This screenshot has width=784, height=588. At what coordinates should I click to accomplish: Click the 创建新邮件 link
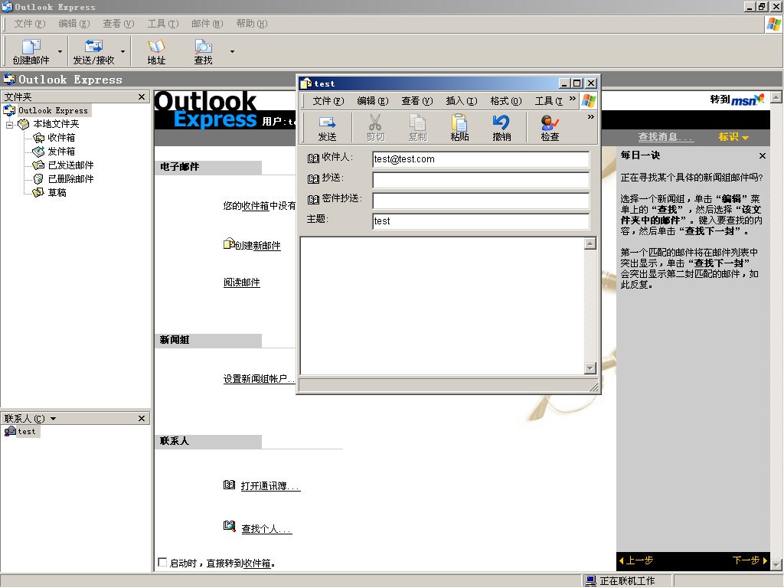(x=257, y=246)
